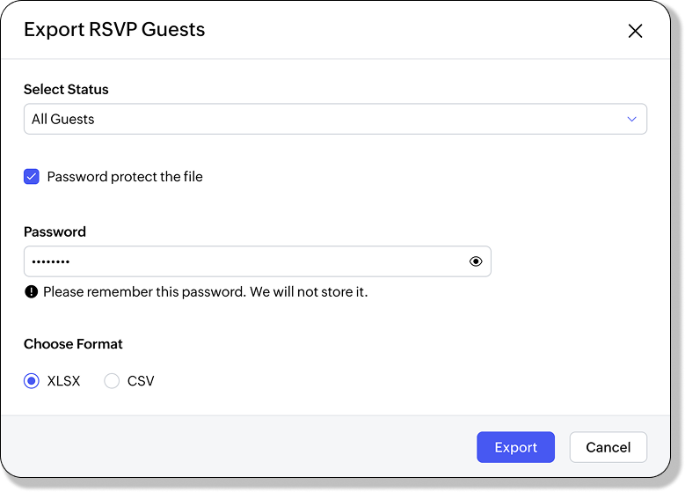The height and width of the screenshot is (492, 685).
Task: Select the XLSX format radio button
Action: (x=32, y=381)
